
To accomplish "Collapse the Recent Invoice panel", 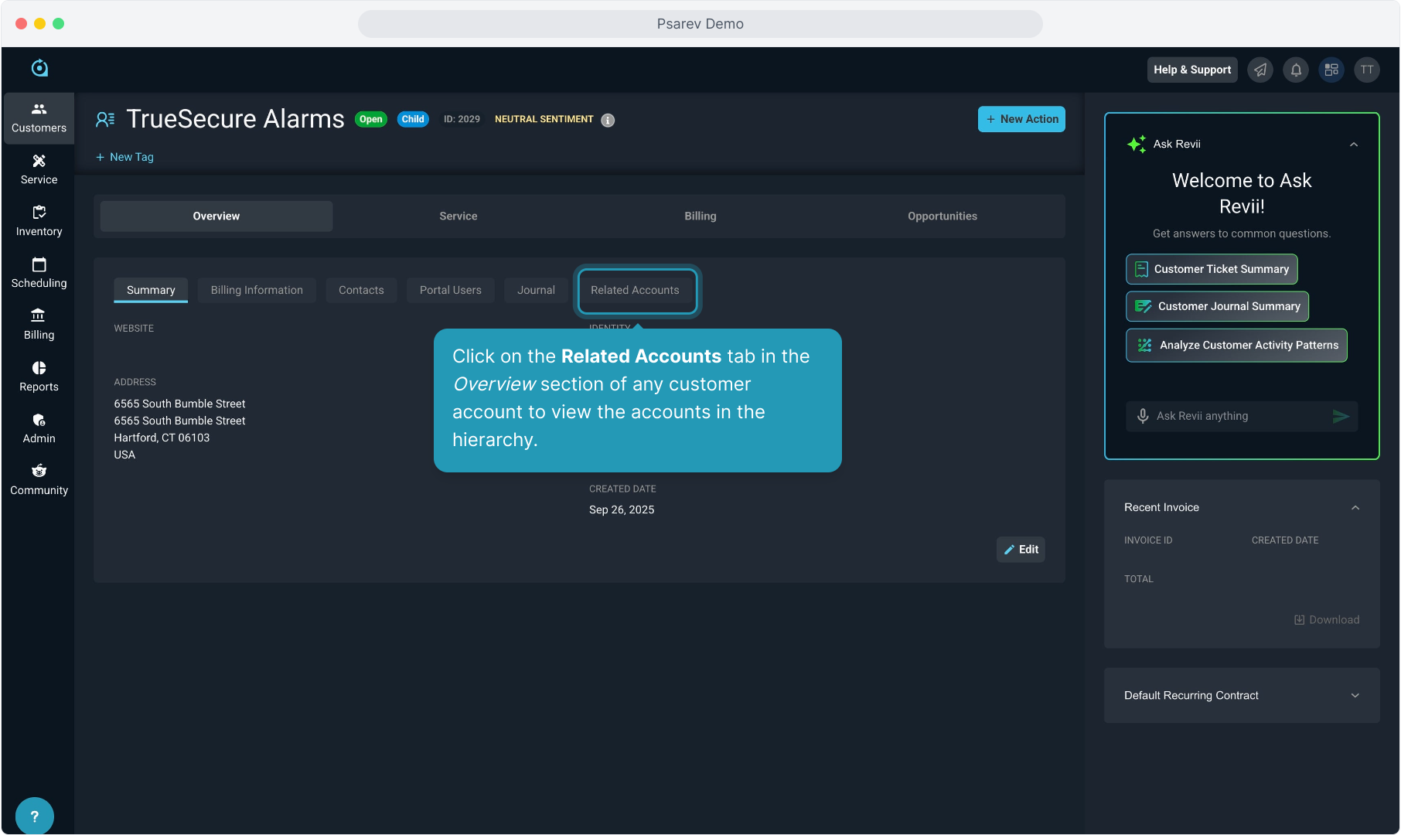I will tap(1355, 508).
